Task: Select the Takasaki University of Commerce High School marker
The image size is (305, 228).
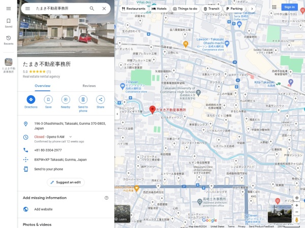Action: click(198, 93)
